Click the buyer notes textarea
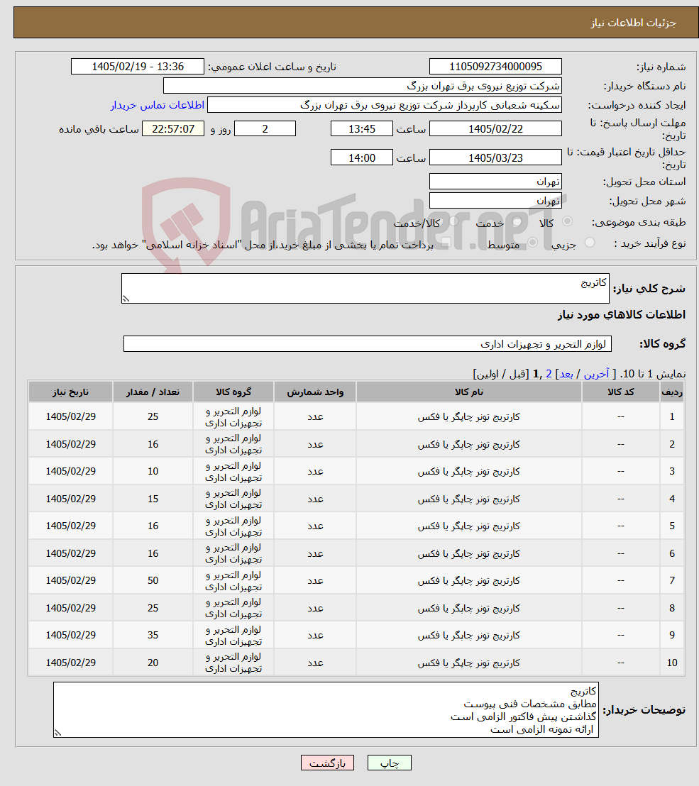 [x=326, y=709]
